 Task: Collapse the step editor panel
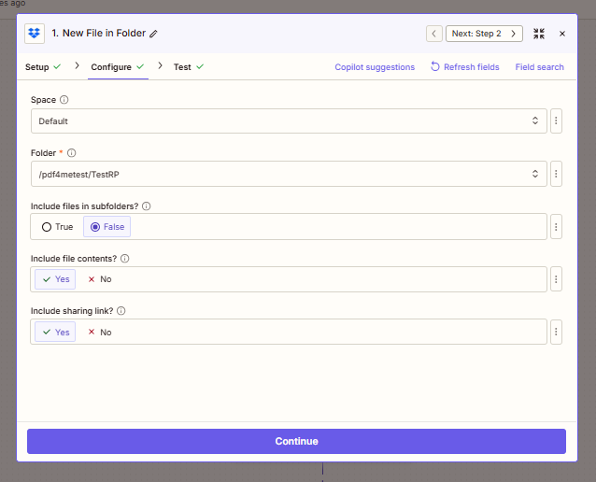coord(539,34)
